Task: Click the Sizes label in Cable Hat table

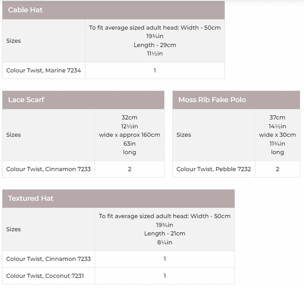Action: coord(14,41)
